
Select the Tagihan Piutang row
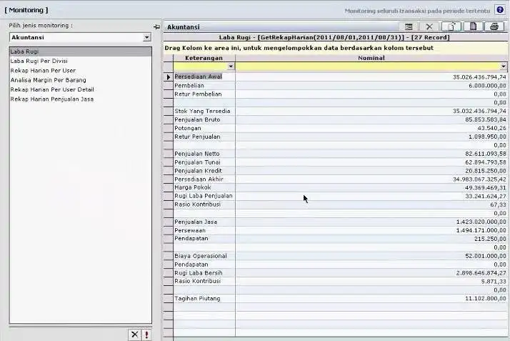coord(335,298)
